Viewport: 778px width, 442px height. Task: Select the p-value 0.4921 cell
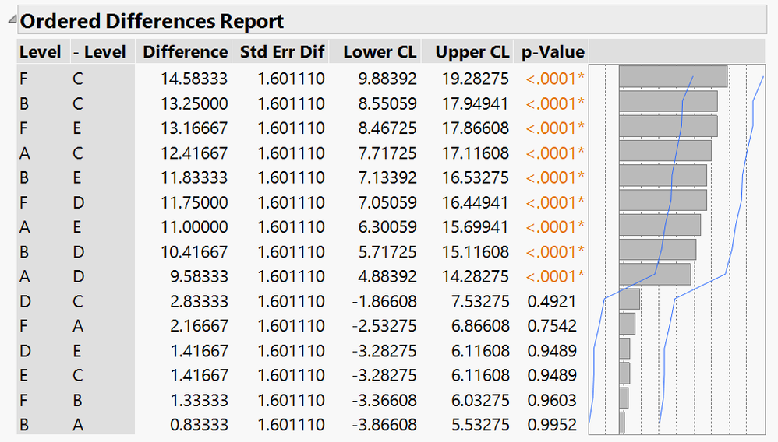[552, 301]
